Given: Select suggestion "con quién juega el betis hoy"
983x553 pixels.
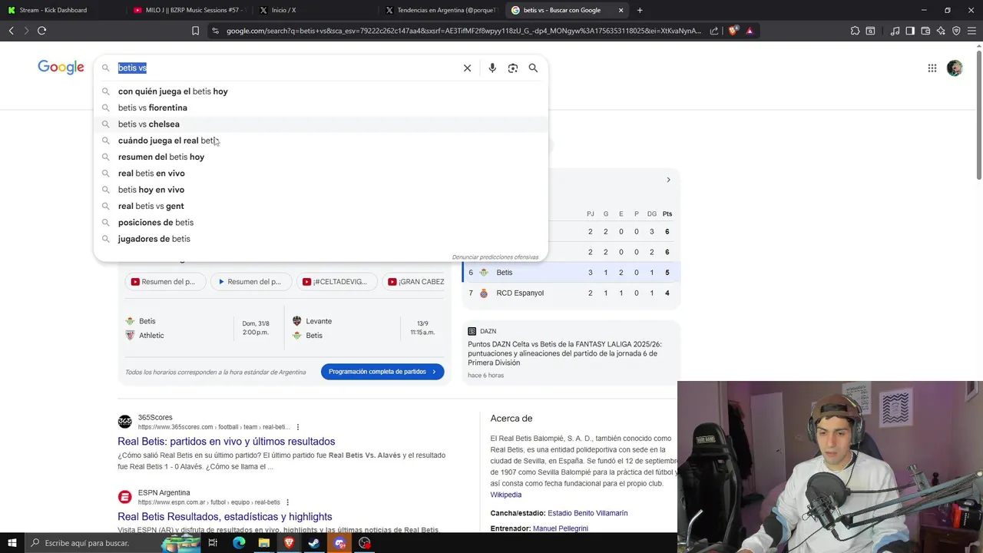Looking at the screenshot, I should (x=321, y=91).
